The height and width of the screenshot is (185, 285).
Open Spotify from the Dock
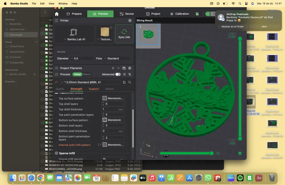point(240,178)
